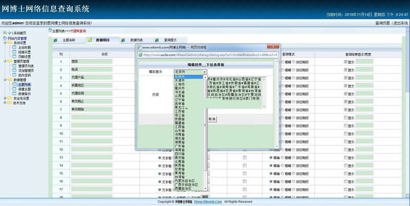Select 天津市 in the dropdown list
The image size is (410, 206).
tap(188, 81)
